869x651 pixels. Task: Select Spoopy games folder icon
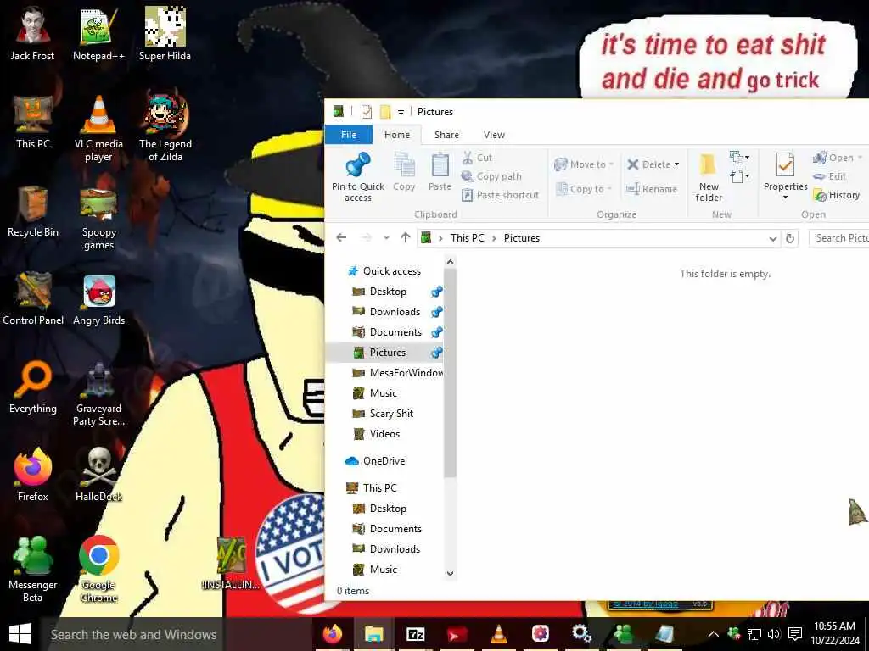tap(98, 216)
